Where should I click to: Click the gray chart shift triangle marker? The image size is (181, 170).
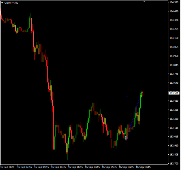[144, 1]
